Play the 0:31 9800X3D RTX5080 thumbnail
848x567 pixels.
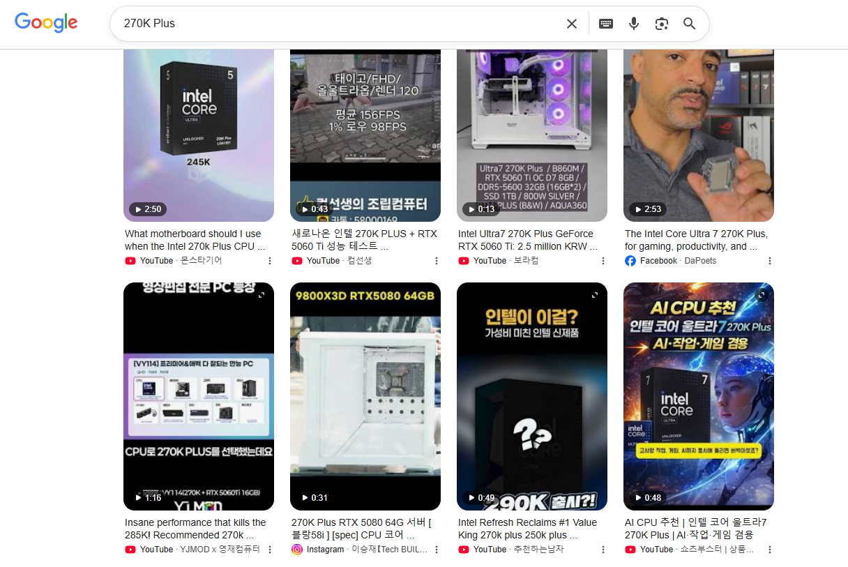(365, 396)
